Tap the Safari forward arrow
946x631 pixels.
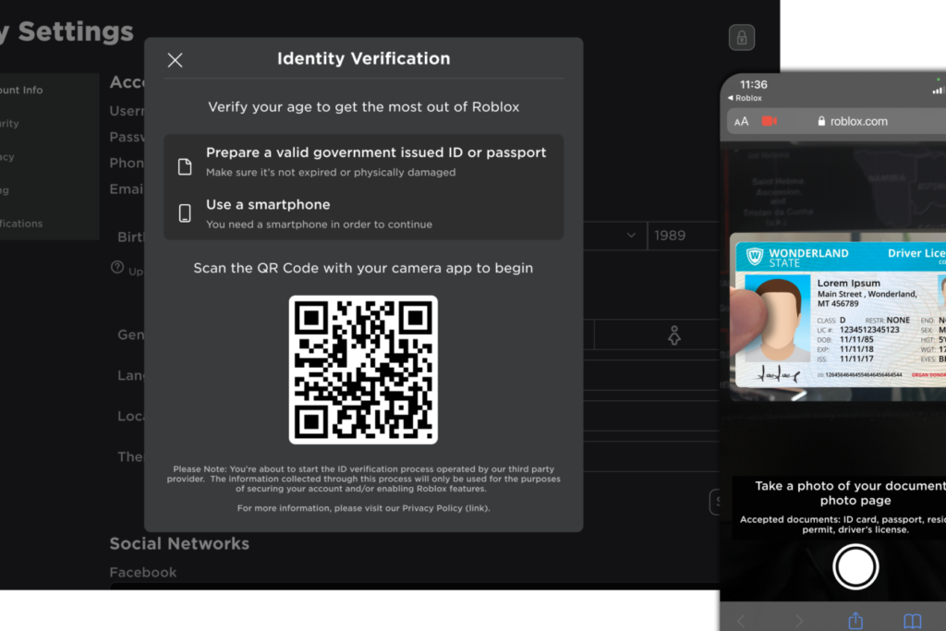(798, 620)
